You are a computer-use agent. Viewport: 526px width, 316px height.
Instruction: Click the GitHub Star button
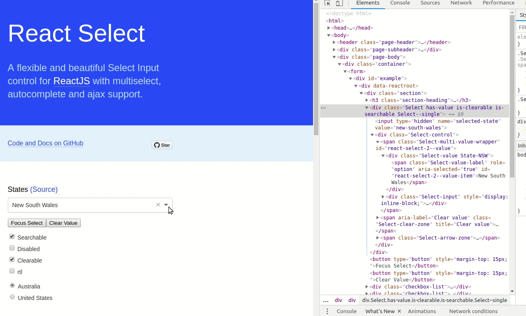[162, 145]
